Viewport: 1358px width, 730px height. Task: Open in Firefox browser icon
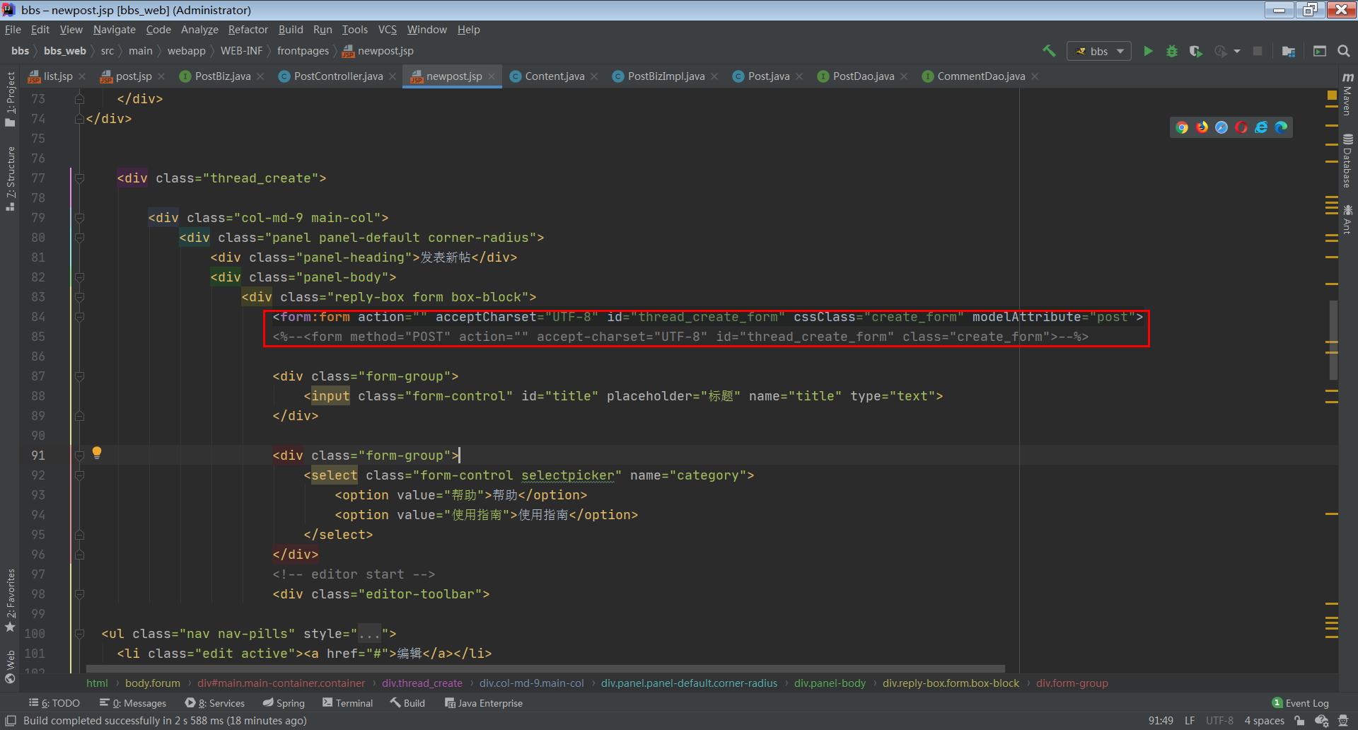[1202, 127]
